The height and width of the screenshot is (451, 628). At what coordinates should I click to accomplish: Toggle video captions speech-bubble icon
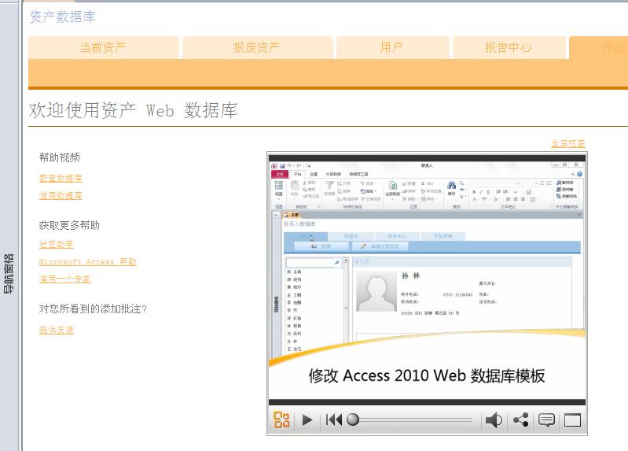(547, 420)
